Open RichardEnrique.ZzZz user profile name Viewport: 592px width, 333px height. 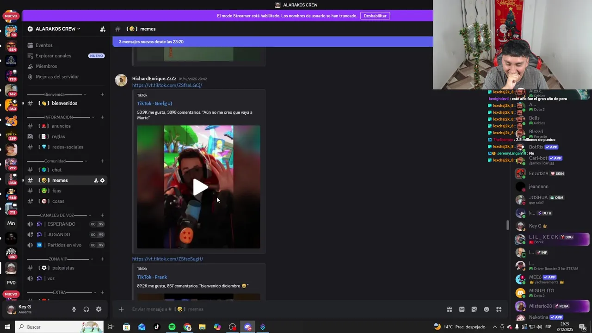click(154, 79)
